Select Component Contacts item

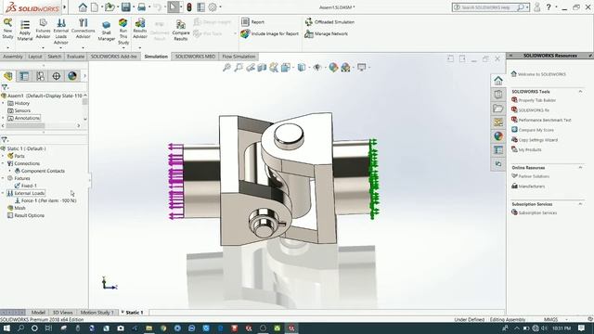(43, 171)
